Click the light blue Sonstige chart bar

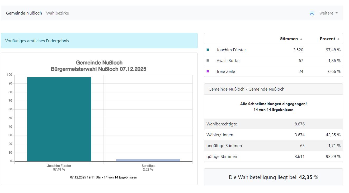[x=148, y=160]
